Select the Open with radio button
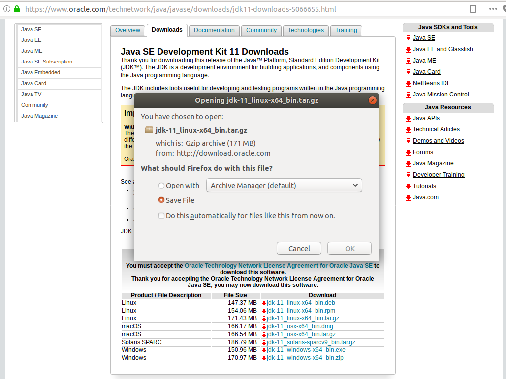This screenshot has height=379, width=506. click(161, 186)
